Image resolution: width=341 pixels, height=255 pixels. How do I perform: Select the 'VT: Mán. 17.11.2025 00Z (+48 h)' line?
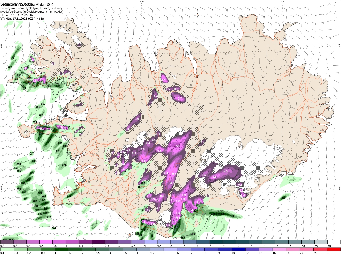tap(22, 19)
